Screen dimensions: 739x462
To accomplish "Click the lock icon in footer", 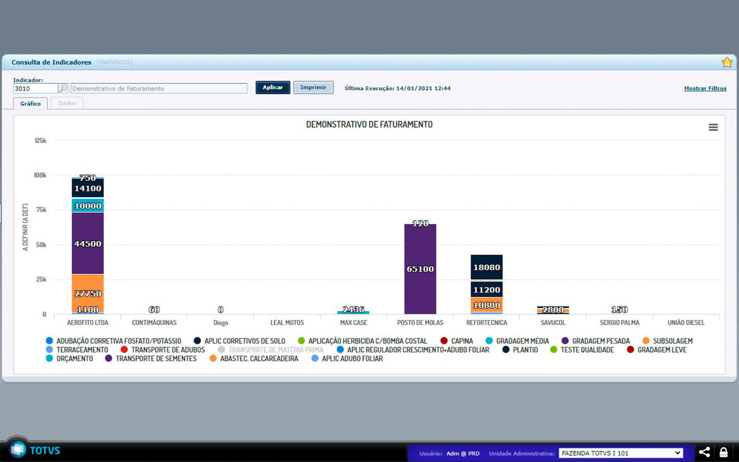I will [x=724, y=452].
